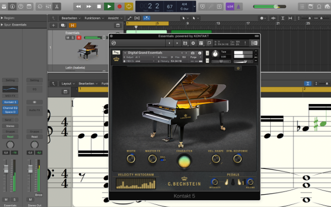The height and width of the screenshot is (207, 331).
Task: Click the Rewind transport button
Action: [78, 7]
